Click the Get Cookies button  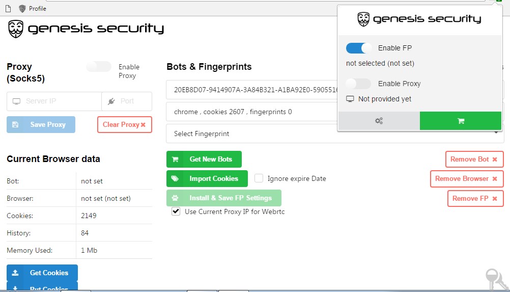coord(42,273)
